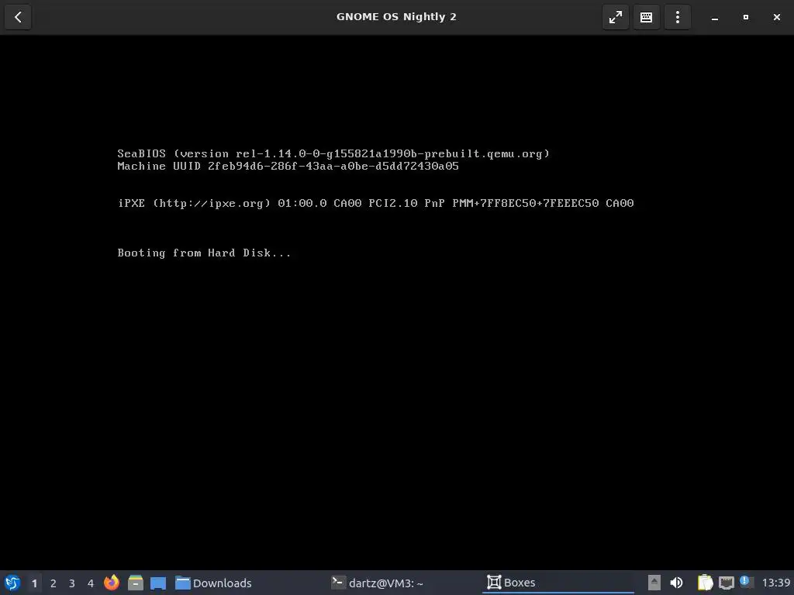794x595 pixels.
Task: Maximize the Boxes window
Action: pos(745,17)
